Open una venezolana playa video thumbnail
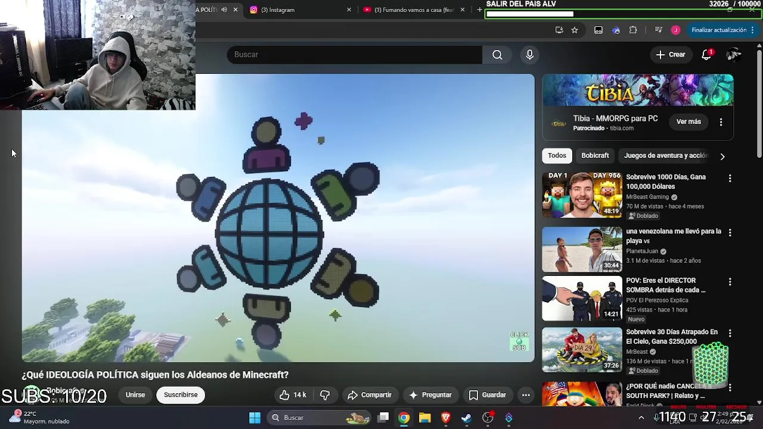763x429 pixels. pyautogui.click(x=582, y=249)
